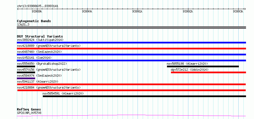The width and height of the screenshot is (254, 119).
Task: Click the short black bar under nsv5554850
Action: click(x=26, y=66)
